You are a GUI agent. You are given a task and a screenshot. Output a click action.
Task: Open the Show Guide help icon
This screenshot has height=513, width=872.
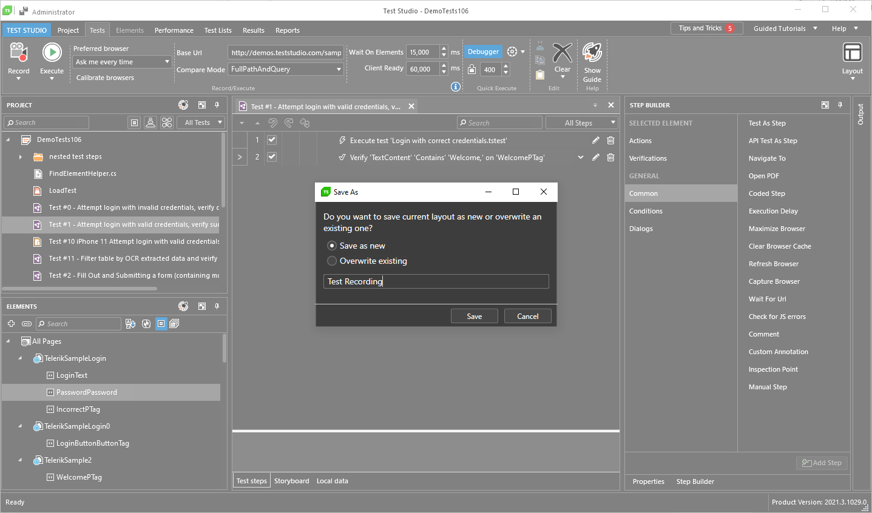592,53
